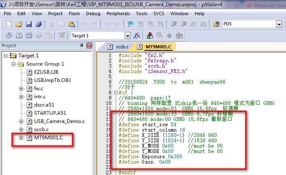
Task: Open Manage Components colored blocks icon
Action: tap(150, 35)
